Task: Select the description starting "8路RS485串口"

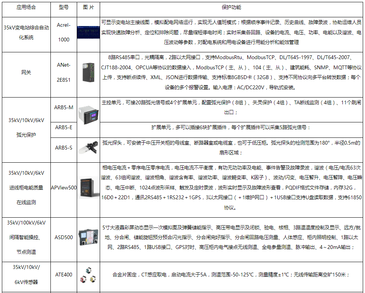Action: coord(231,72)
